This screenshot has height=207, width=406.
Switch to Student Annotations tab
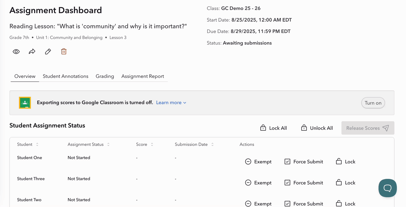coord(66,76)
